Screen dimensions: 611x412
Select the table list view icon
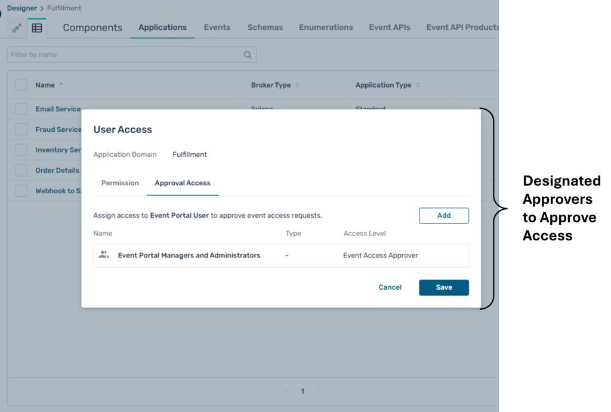pos(37,28)
